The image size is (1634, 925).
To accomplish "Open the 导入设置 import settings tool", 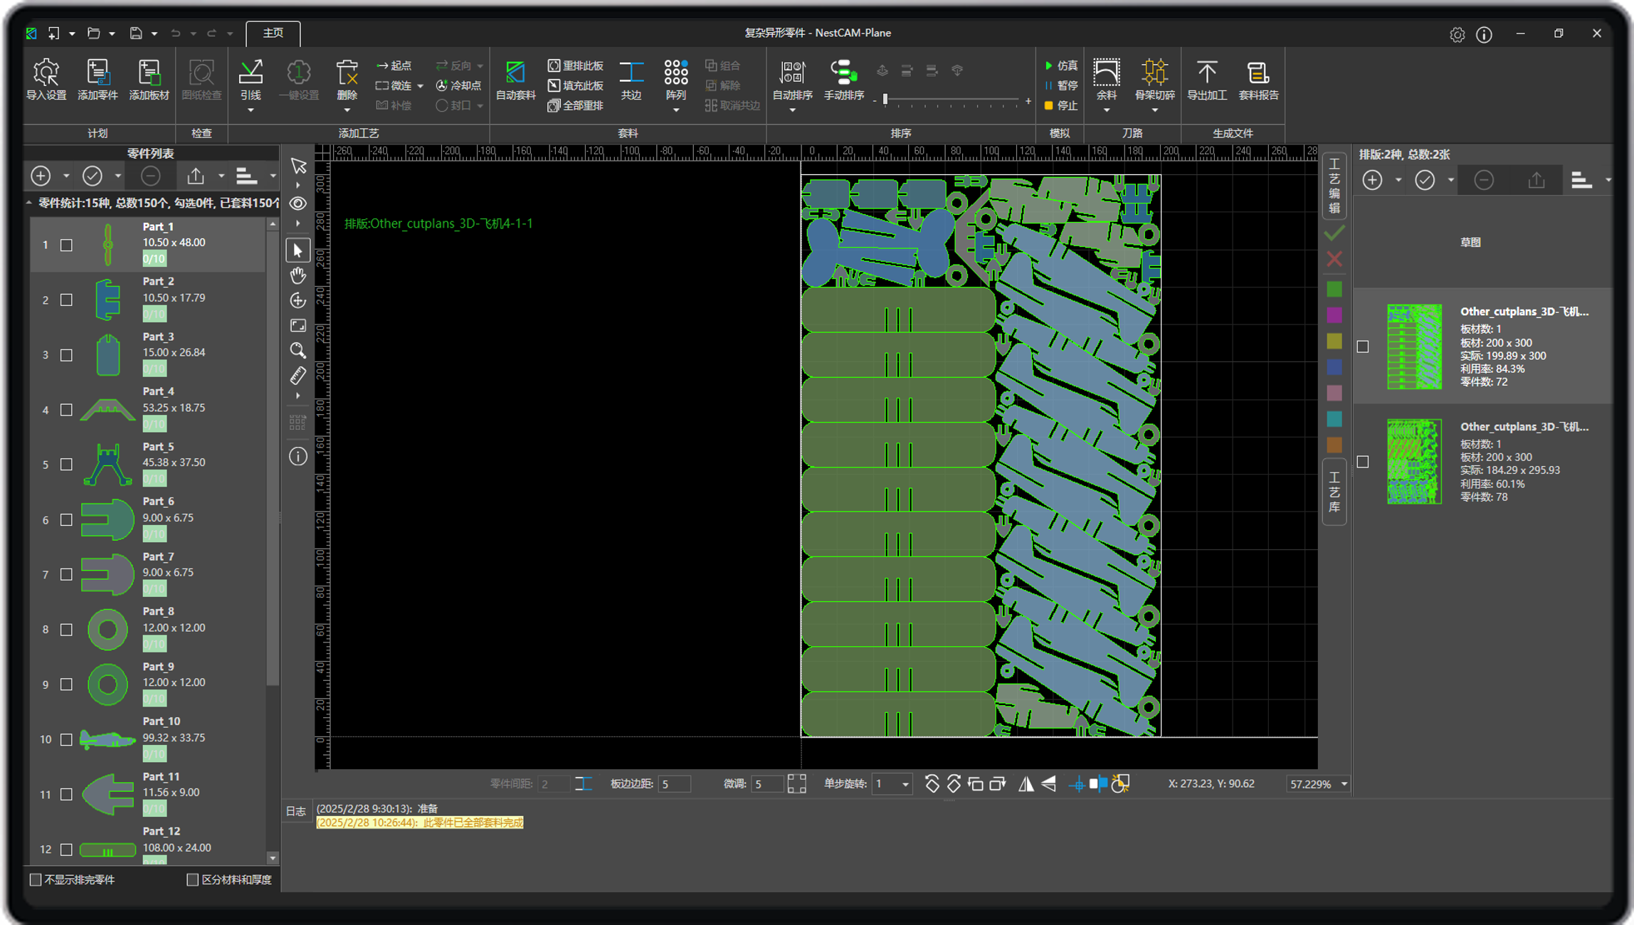I will [46, 80].
